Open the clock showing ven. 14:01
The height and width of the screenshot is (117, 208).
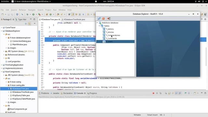(108, 1)
